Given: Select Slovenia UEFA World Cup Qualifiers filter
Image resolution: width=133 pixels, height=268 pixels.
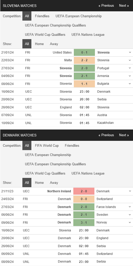Looking at the screenshot, I should point(45,34).
